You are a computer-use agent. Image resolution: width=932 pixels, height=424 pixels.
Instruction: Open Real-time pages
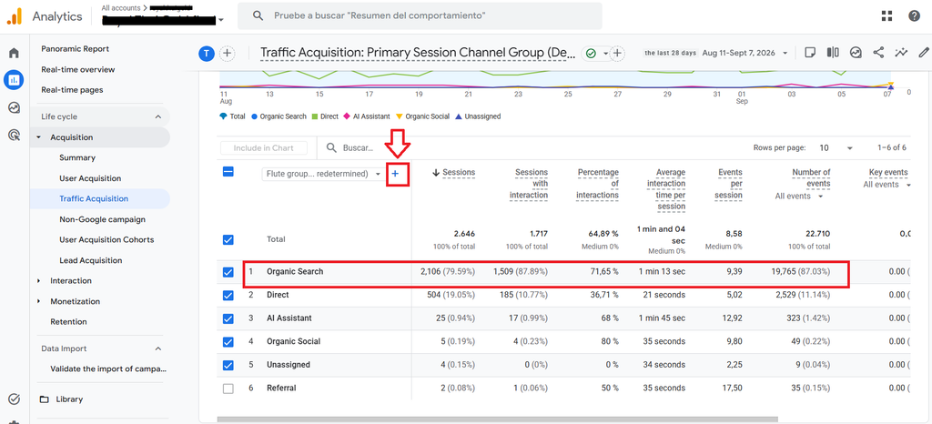point(72,90)
